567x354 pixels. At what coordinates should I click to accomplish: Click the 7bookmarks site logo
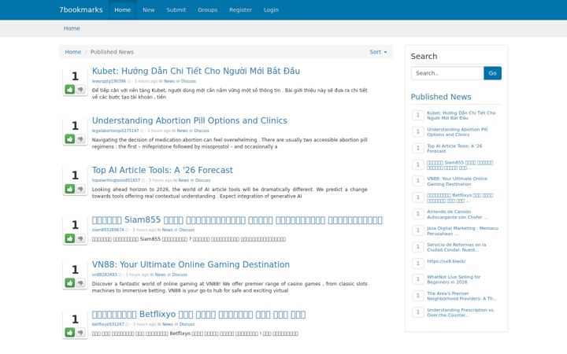pyautogui.click(x=81, y=9)
